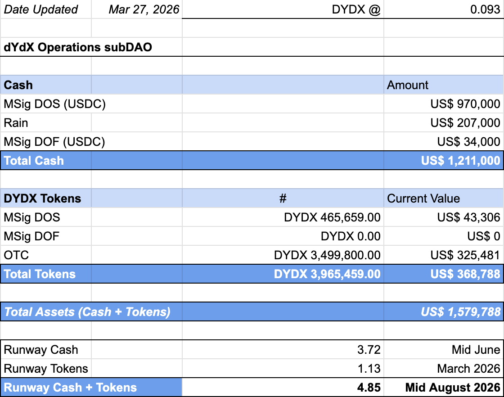
Task: Select the 'Runway Cash' row label
Action: [x=45, y=350]
